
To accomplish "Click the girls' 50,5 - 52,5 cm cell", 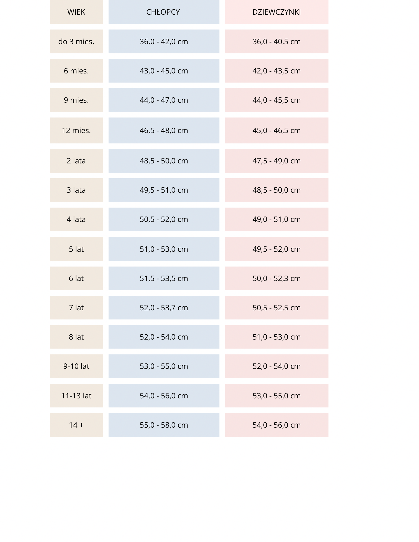I will tap(276, 308).
